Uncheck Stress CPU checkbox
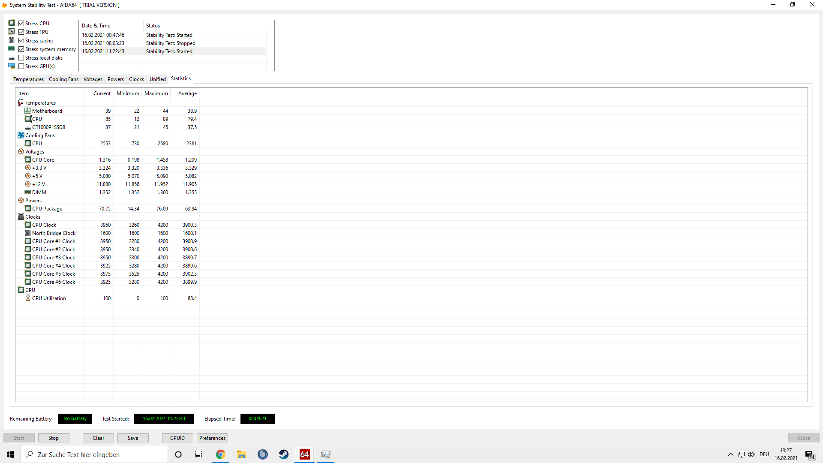Image resolution: width=823 pixels, height=463 pixels. (x=21, y=24)
